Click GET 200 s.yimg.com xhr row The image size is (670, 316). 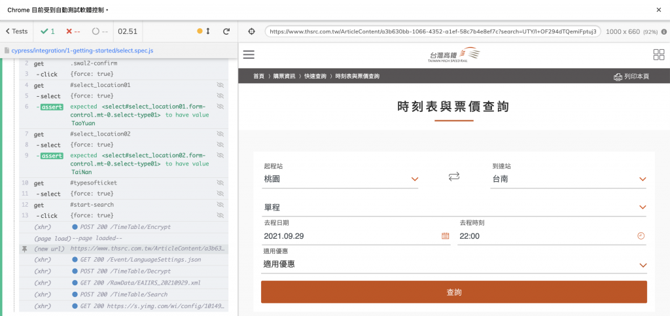click(124, 306)
